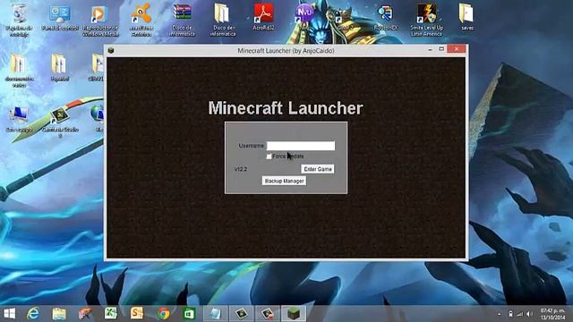Screen dimensions: 573x322
Task: Click the volume icon in the tray
Action: (529, 314)
